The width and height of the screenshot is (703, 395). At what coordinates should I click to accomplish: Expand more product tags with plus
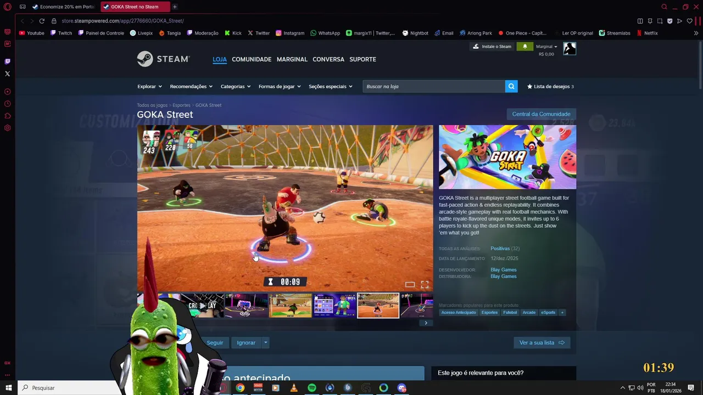562,312
